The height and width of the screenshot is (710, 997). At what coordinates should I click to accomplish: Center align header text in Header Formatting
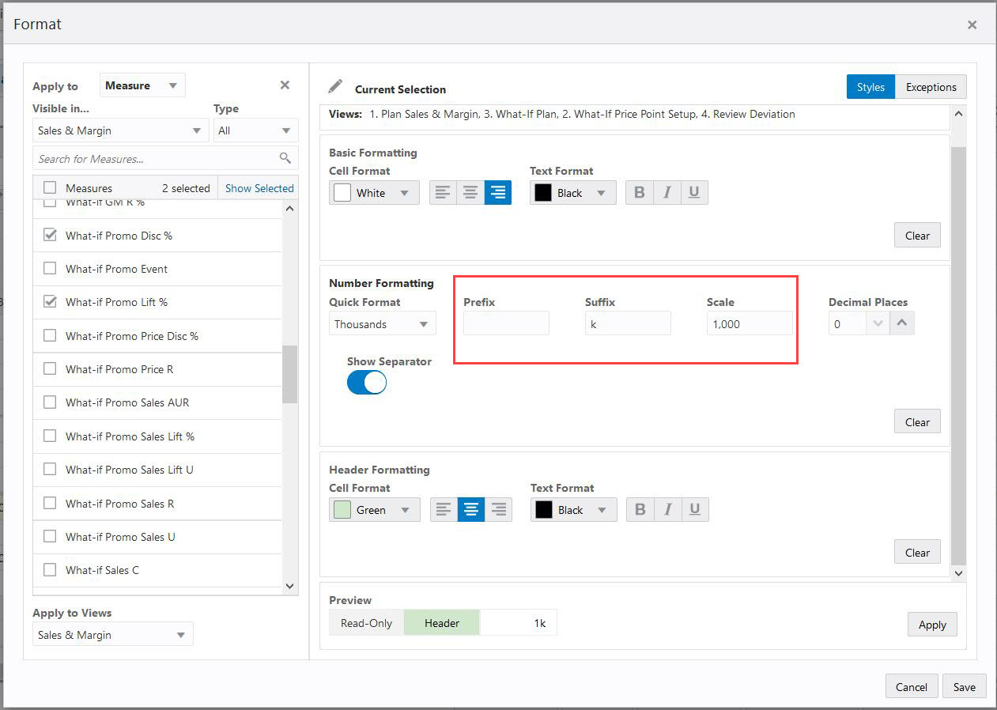point(471,510)
